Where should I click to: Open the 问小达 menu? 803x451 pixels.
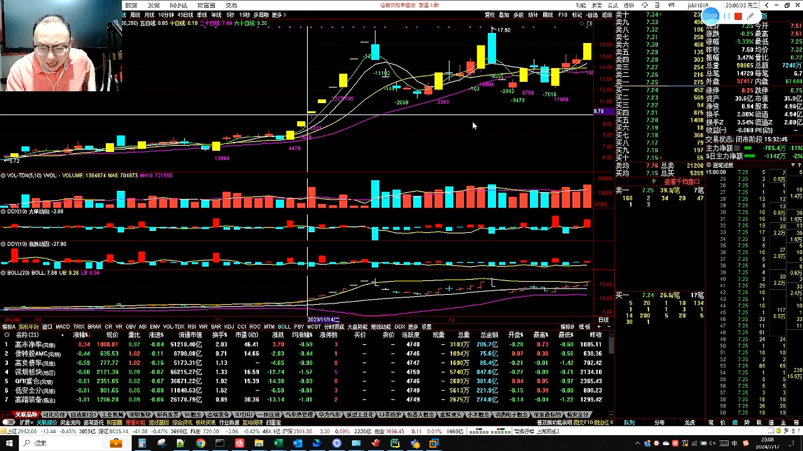(179, 5)
